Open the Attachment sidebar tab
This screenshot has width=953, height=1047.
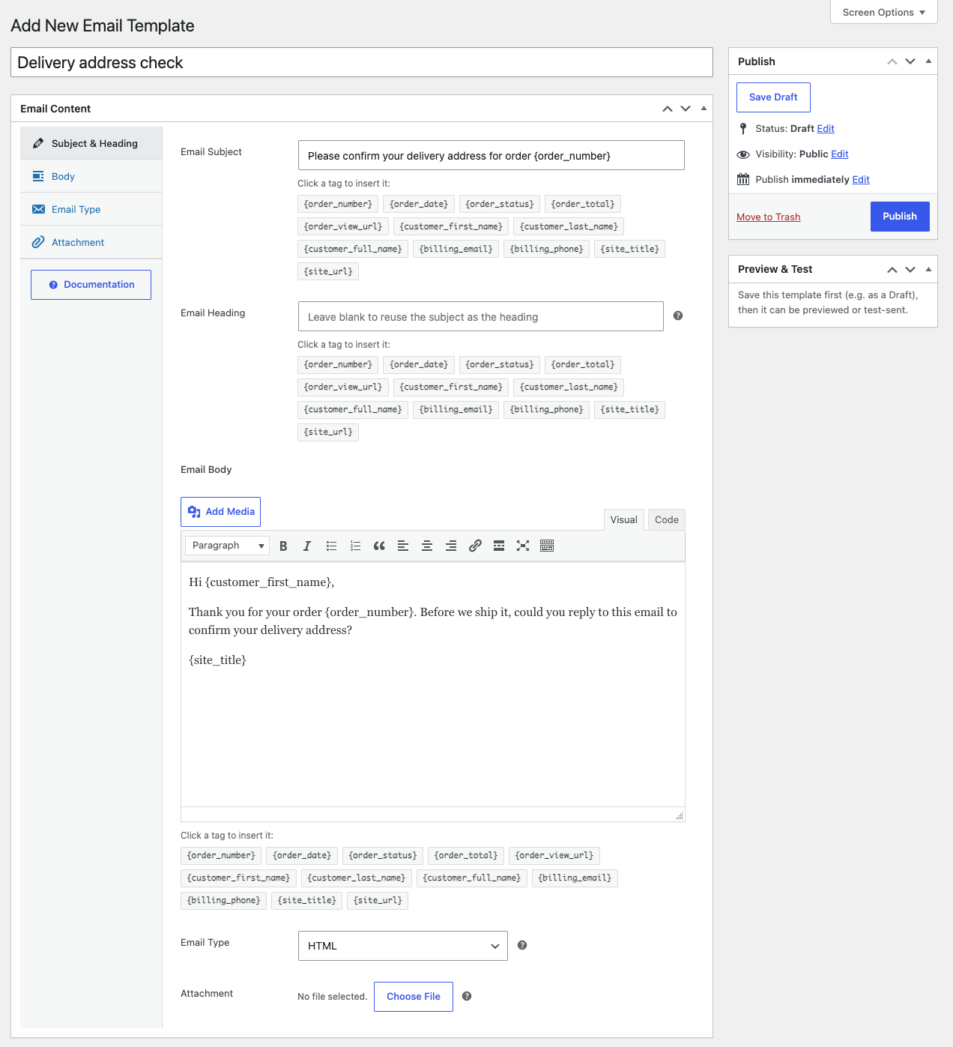[91, 242]
